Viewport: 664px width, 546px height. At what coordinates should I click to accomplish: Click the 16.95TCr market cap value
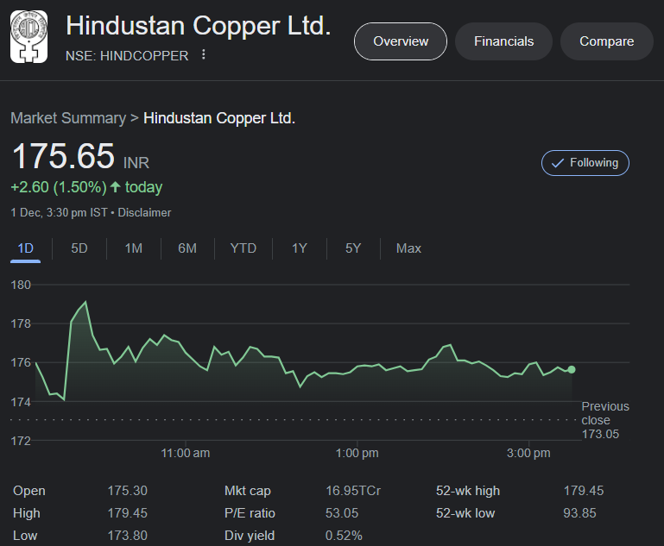tap(353, 491)
